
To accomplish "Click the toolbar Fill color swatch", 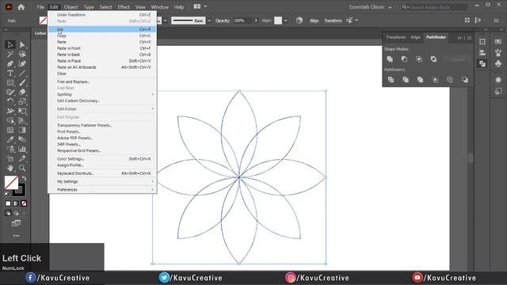I will pyautogui.click(x=11, y=183).
